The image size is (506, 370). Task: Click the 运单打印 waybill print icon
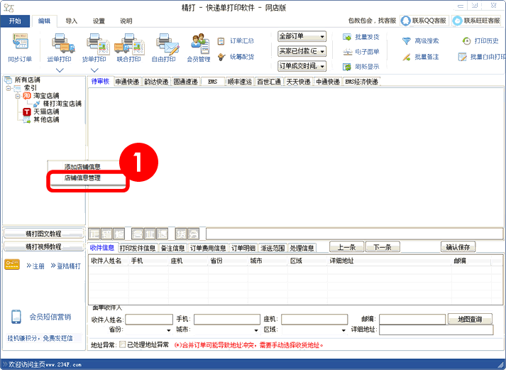tap(60, 47)
